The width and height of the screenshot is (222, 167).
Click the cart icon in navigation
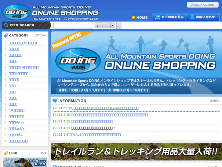click(157, 17)
